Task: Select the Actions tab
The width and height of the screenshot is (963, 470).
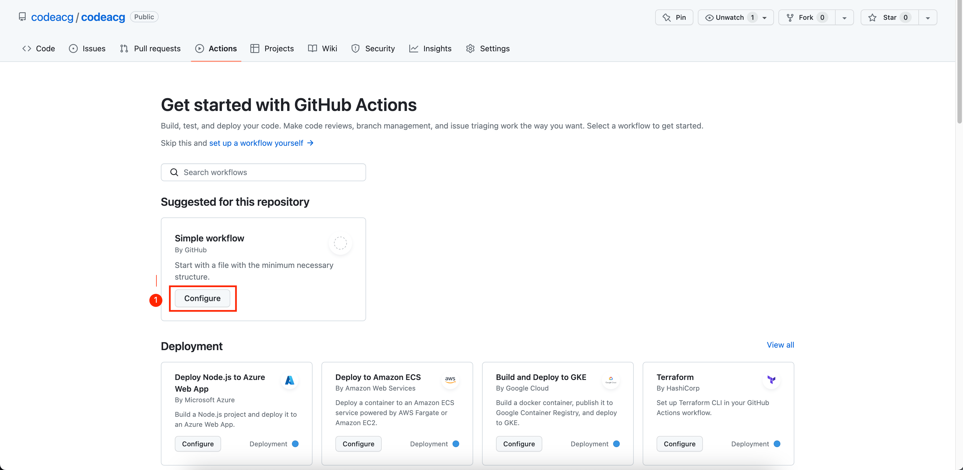Action: click(216, 49)
